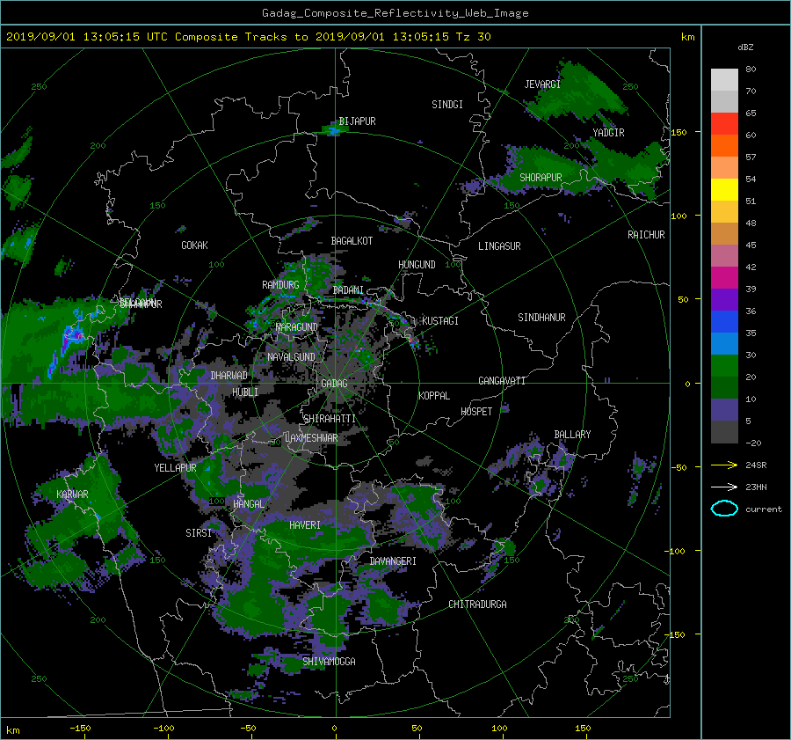Pick the bright green 20–30 dBZ swatch
The width and height of the screenshot is (791, 740).
724,365
